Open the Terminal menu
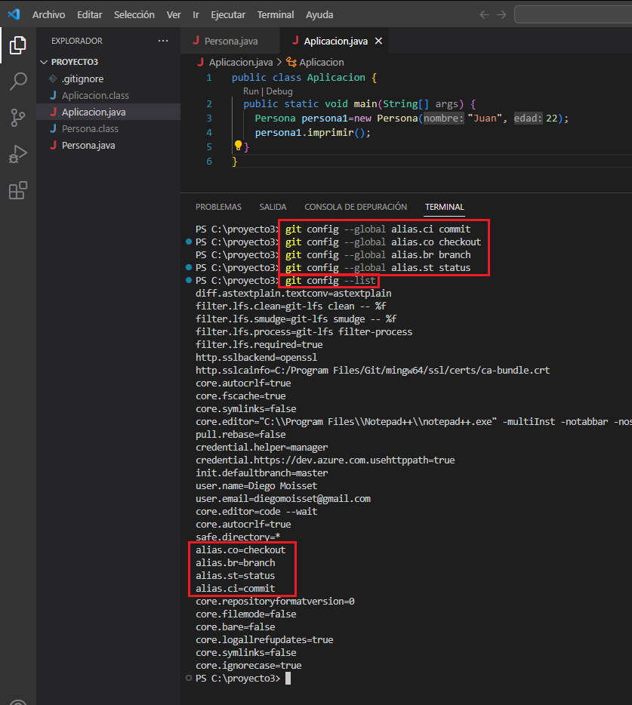 click(276, 15)
